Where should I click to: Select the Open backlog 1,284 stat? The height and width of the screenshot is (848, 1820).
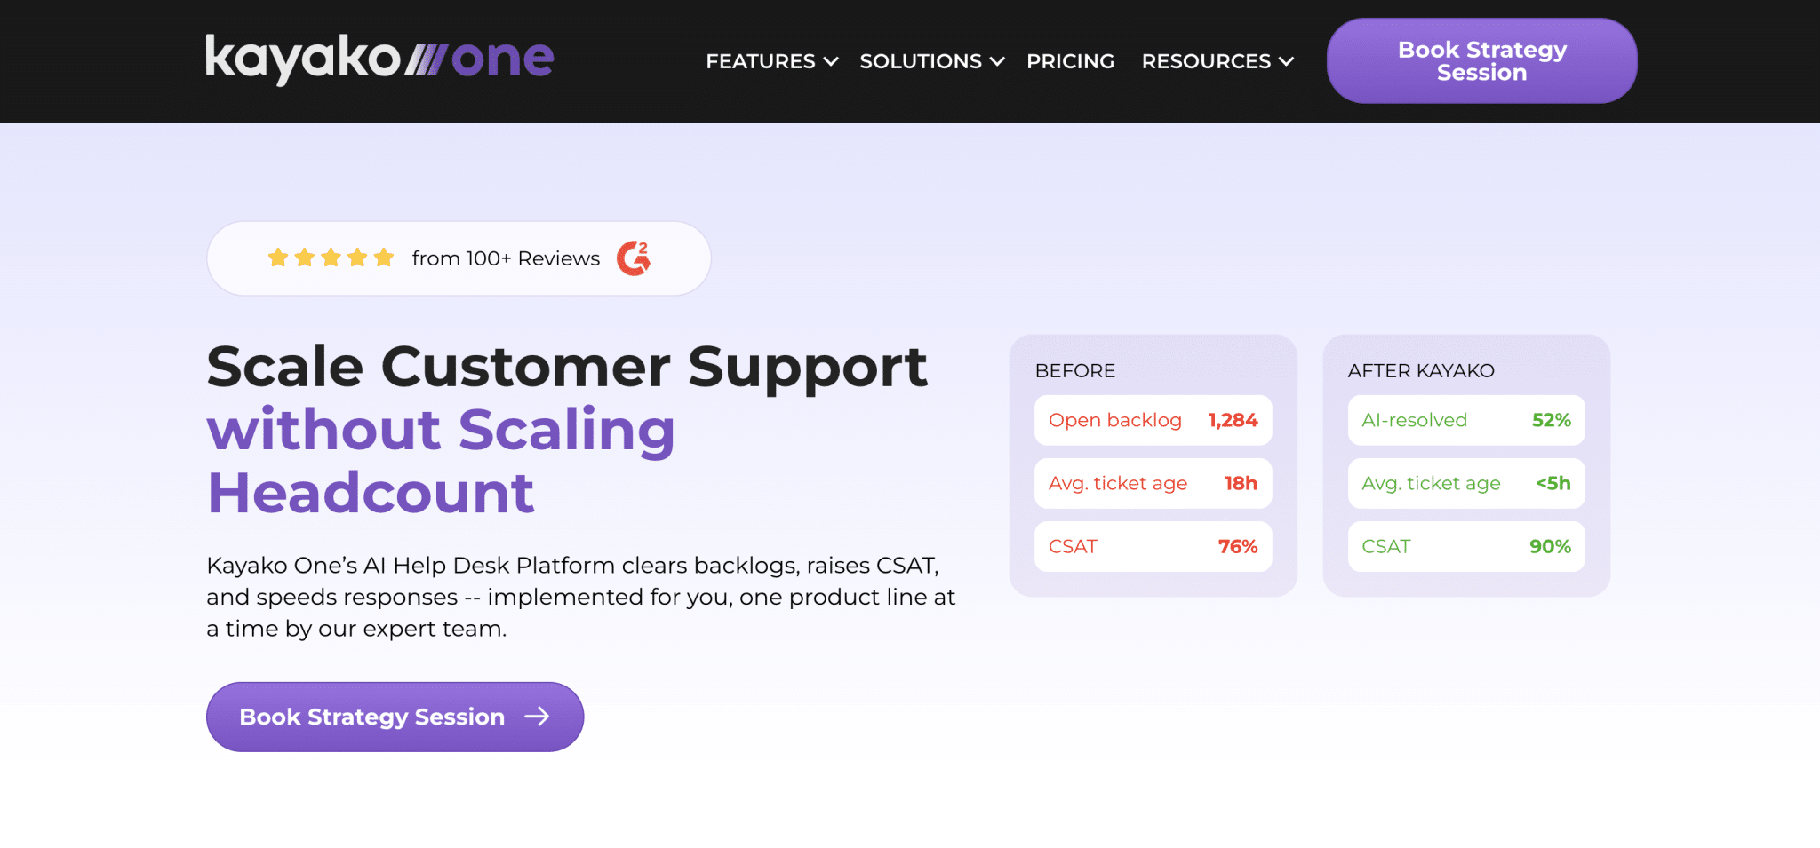pos(1153,420)
